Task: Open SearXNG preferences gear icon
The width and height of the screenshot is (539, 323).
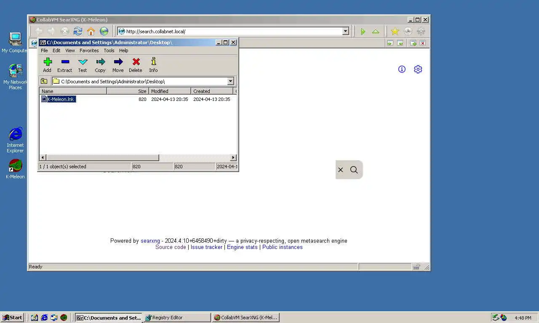Action: (x=418, y=69)
